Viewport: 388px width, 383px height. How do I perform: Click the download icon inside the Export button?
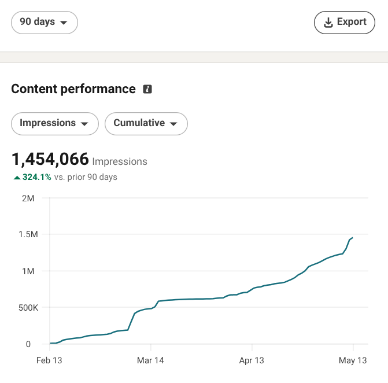(x=328, y=23)
